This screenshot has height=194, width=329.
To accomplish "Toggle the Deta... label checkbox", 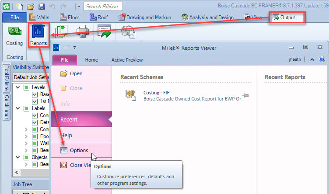I will [x=35, y=122].
